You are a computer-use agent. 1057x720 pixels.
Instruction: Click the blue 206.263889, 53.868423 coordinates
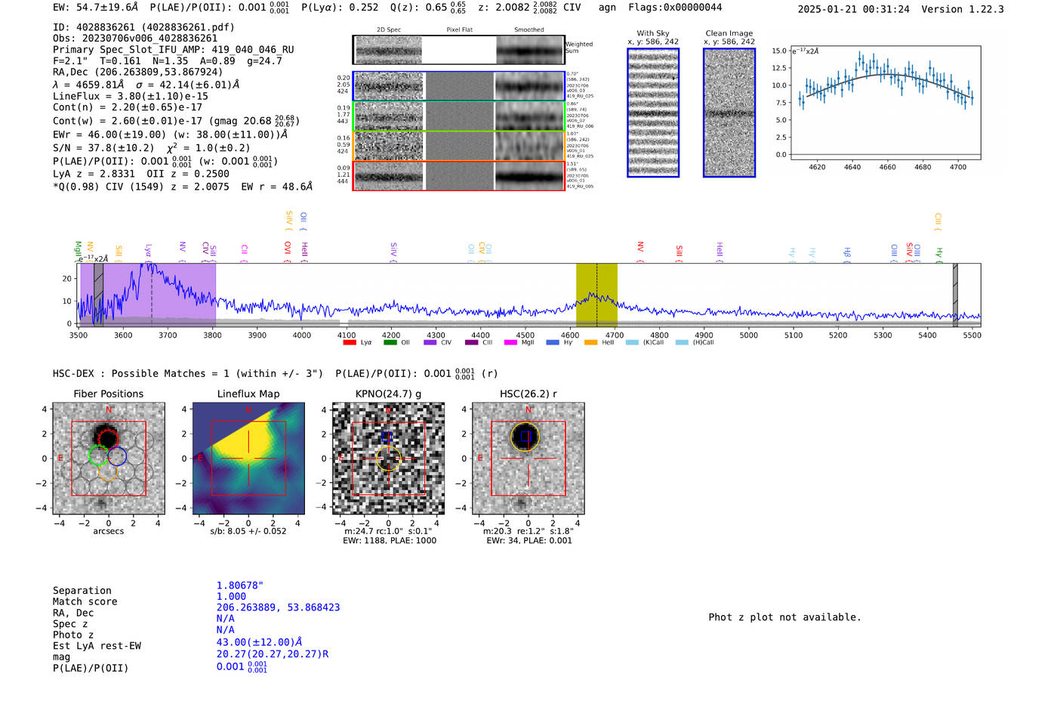pos(278,607)
